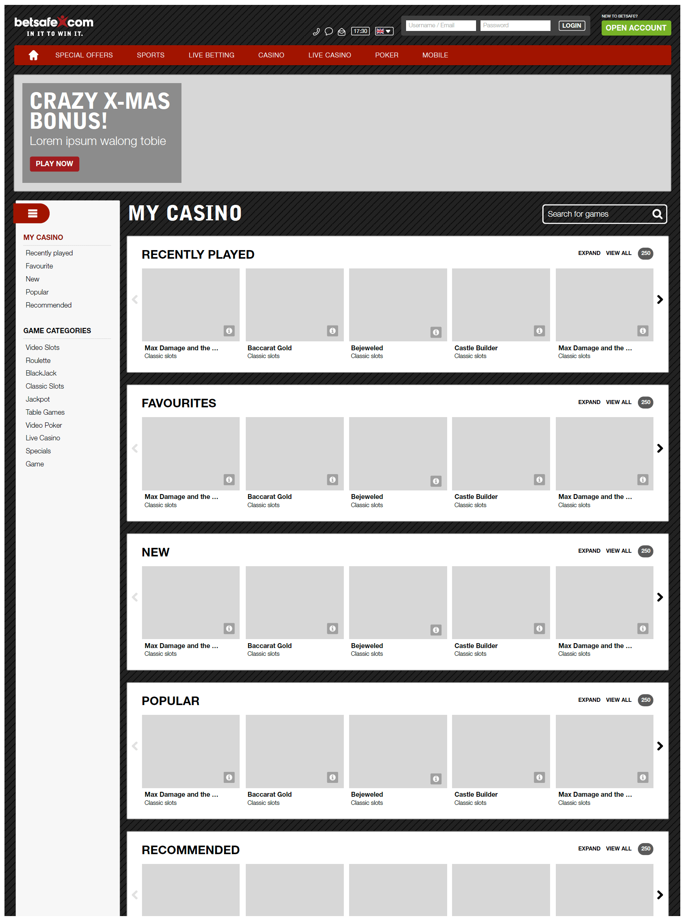Image resolution: width=686 pixels, height=923 pixels.
Task: Click the Password input field
Action: point(516,26)
